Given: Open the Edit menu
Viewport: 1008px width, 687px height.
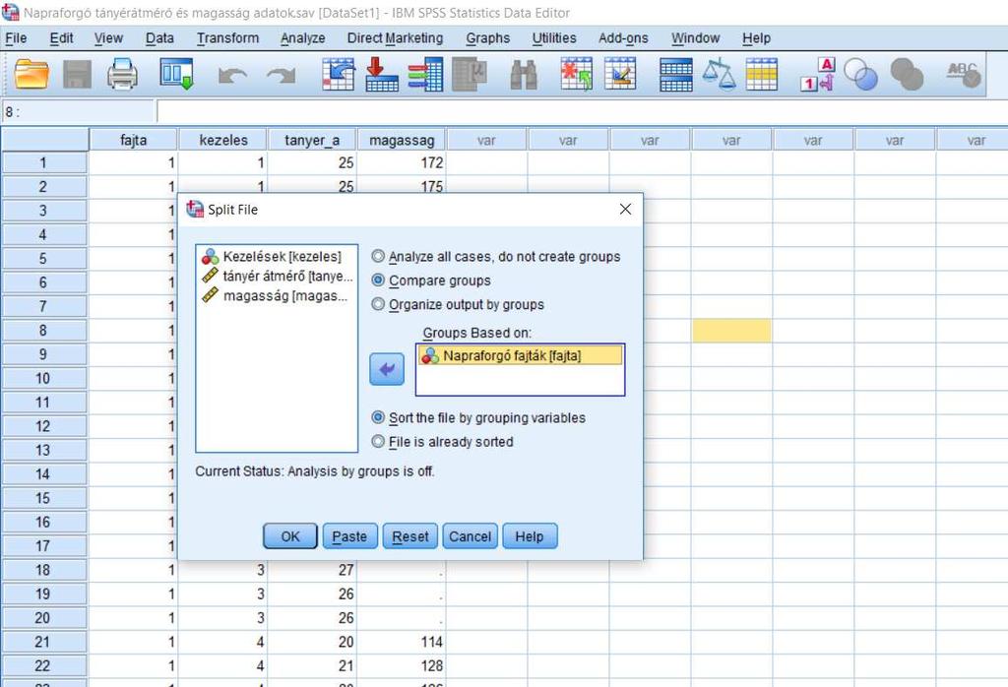Looking at the screenshot, I should point(61,38).
